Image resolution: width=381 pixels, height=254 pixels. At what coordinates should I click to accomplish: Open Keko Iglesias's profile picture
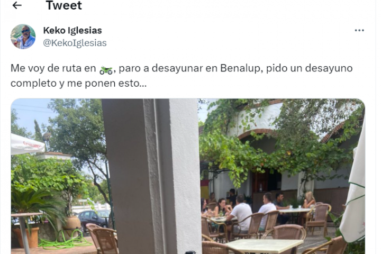(x=23, y=37)
